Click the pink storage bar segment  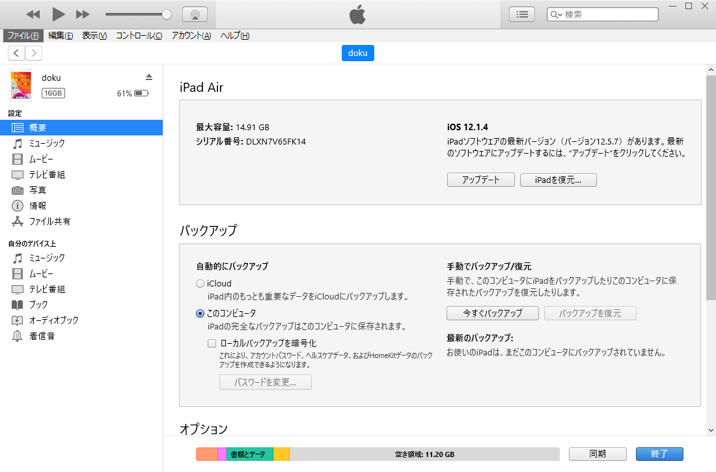pyautogui.click(x=222, y=454)
